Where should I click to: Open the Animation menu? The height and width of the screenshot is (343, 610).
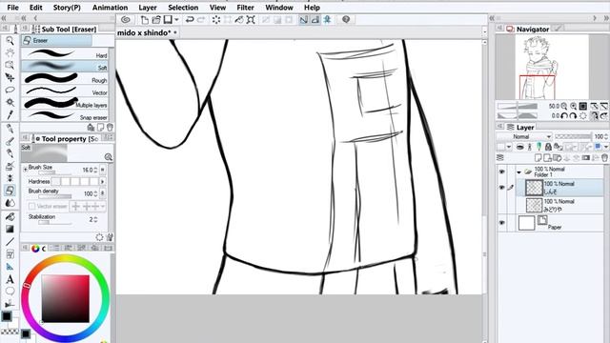[110, 8]
